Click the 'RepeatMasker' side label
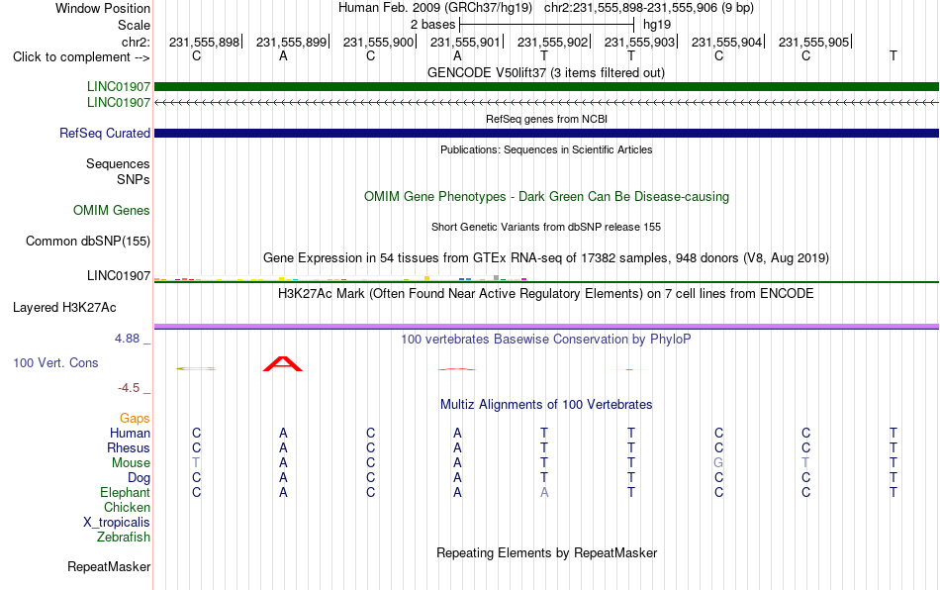The height and width of the screenshot is (590, 940). [109, 566]
